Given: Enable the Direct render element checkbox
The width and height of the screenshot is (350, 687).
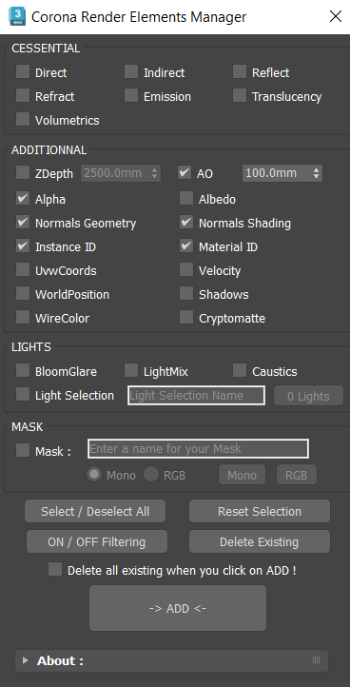Looking at the screenshot, I should (23, 72).
